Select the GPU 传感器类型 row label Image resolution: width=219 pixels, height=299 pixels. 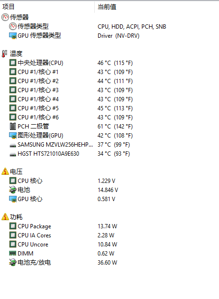pyautogui.click(x=40, y=35)
